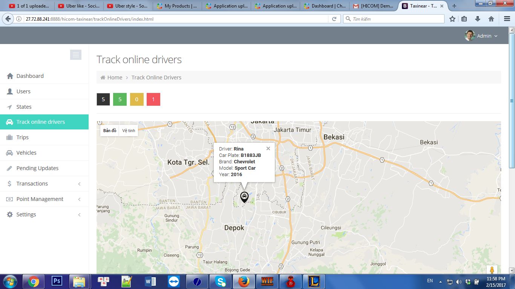Switch to the 'My Products' tab

(x=177, y=6)
